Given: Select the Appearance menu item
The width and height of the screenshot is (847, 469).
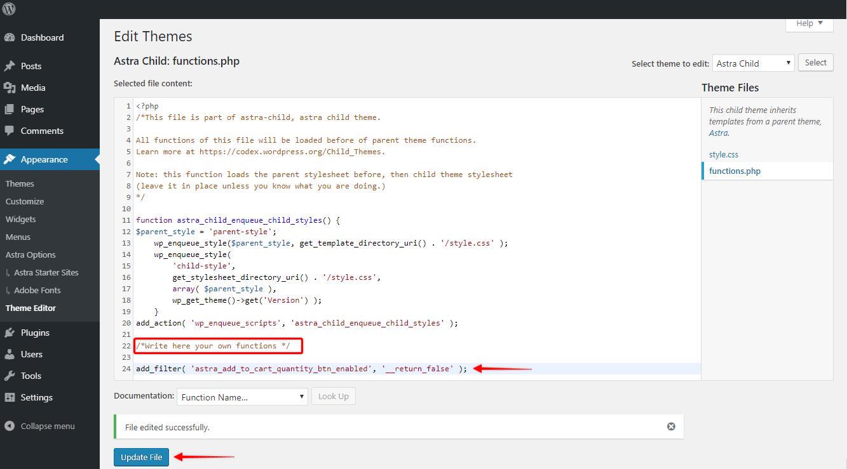Looking at the screenshot, I should (x=50, y=159).
